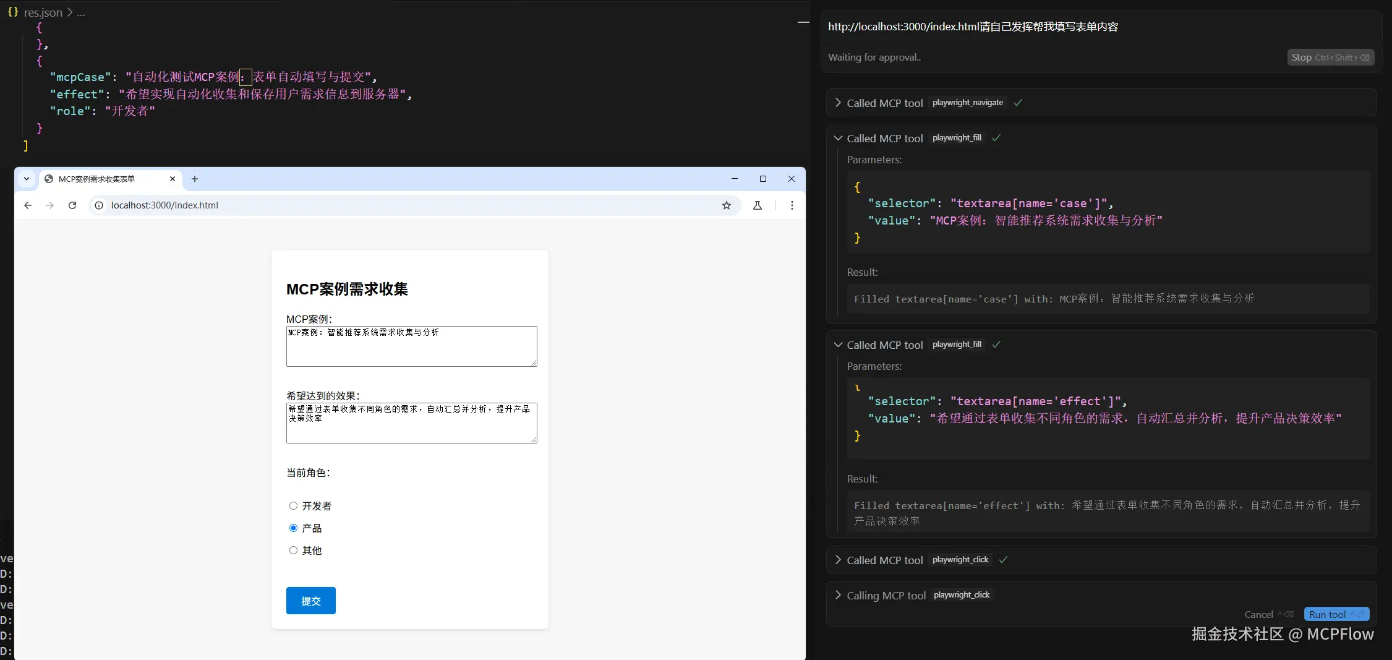Click the MCP案例 textarea
Viewport: 1392px width, 660px height.
pos(412,346)
